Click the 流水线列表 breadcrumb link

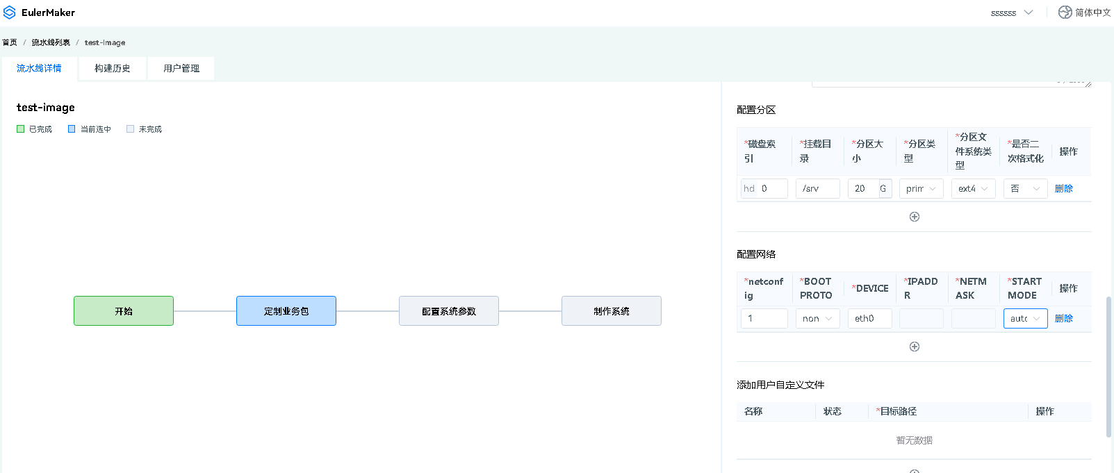tap(51, 42)
